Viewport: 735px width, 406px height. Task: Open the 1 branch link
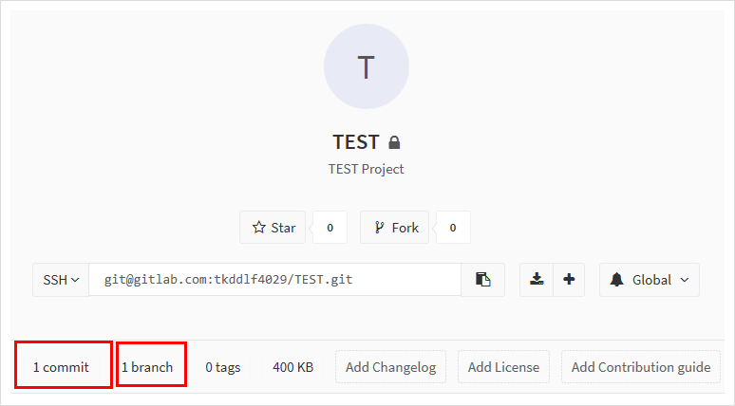(x=147, y=367)
